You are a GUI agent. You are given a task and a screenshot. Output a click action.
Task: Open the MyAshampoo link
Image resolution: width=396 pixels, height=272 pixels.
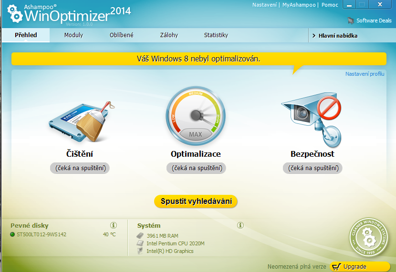coord(299,5)
